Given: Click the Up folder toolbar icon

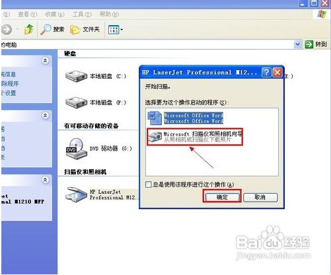Looking at the screenshot, I should [29, 29].
